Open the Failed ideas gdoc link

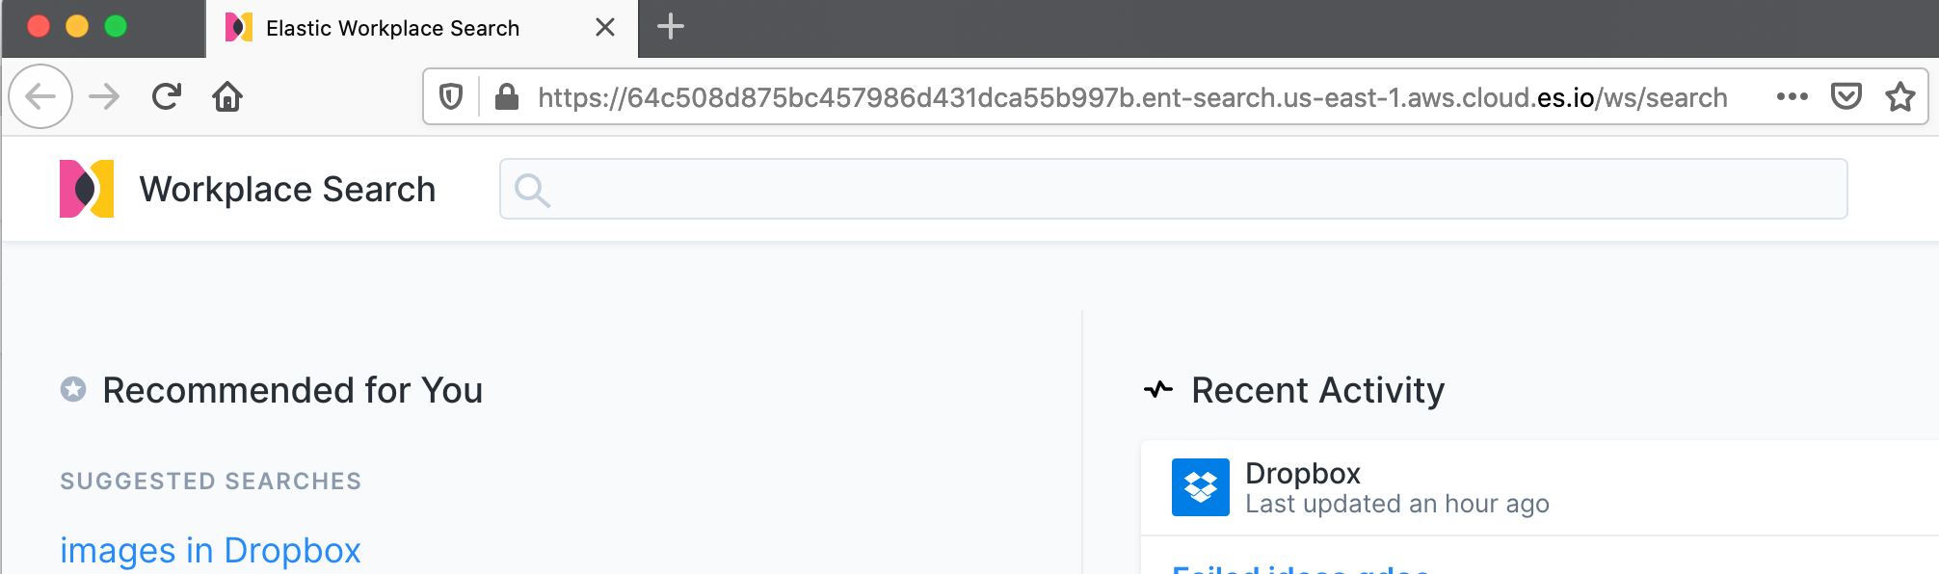click(x=1299, y=570)
